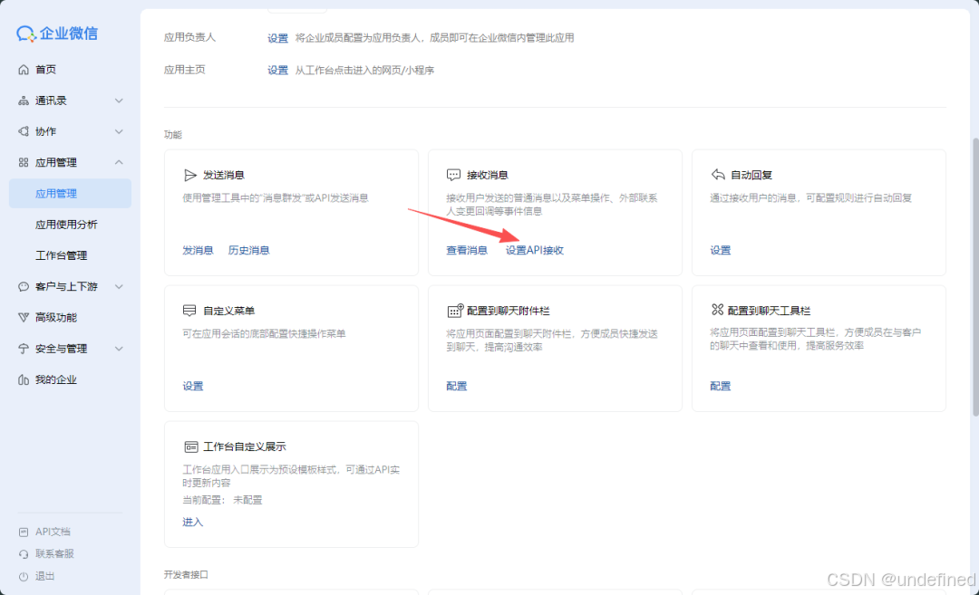This screenshot has width=979, height=595.
Task: Click the 应用负责人 label
Action: (x=189, y=37)
